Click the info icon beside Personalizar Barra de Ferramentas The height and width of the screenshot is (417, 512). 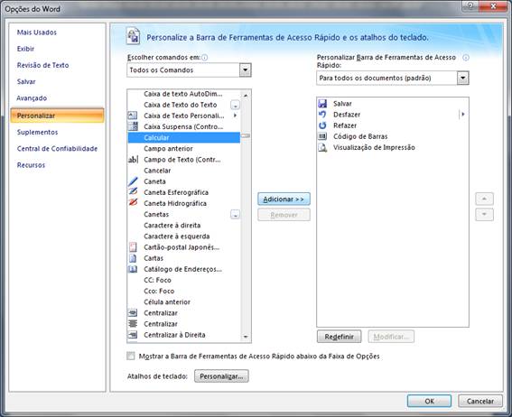click(466, 58)
